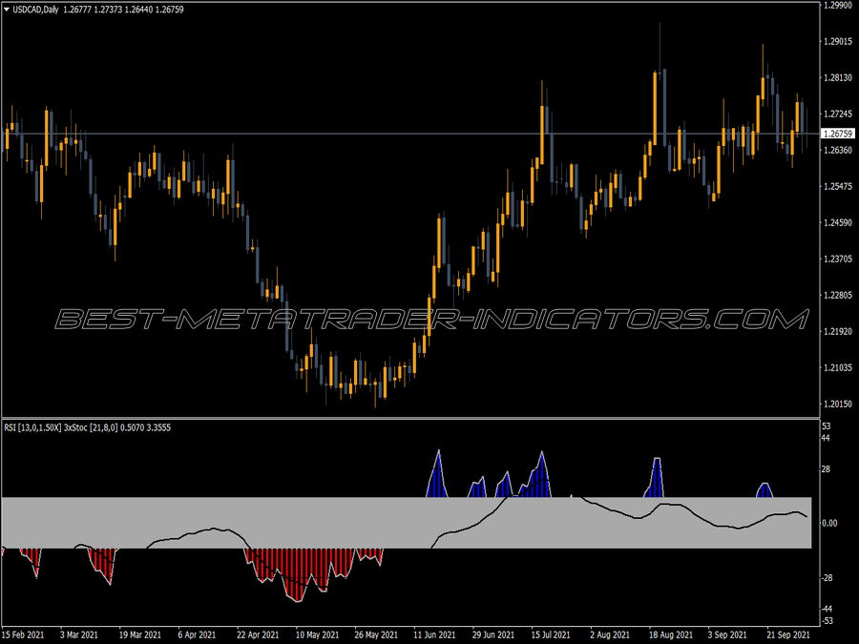The height and width of the screenshot is (644, 859).
Task: Click the 15 Feb 2021 date label
Action: tap(23, 634)
